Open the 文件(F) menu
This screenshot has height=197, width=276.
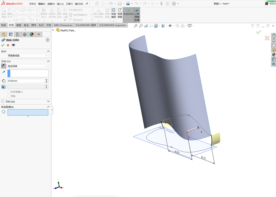point(33,4)
